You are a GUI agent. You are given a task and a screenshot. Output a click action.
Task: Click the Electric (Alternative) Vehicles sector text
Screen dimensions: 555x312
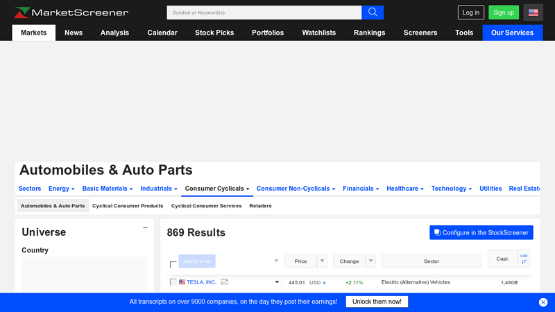[x=416, y=282]
